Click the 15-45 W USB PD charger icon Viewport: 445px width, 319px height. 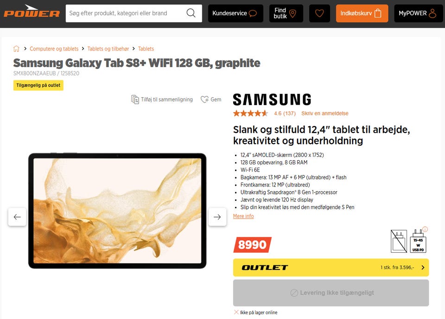pos(418,241)
